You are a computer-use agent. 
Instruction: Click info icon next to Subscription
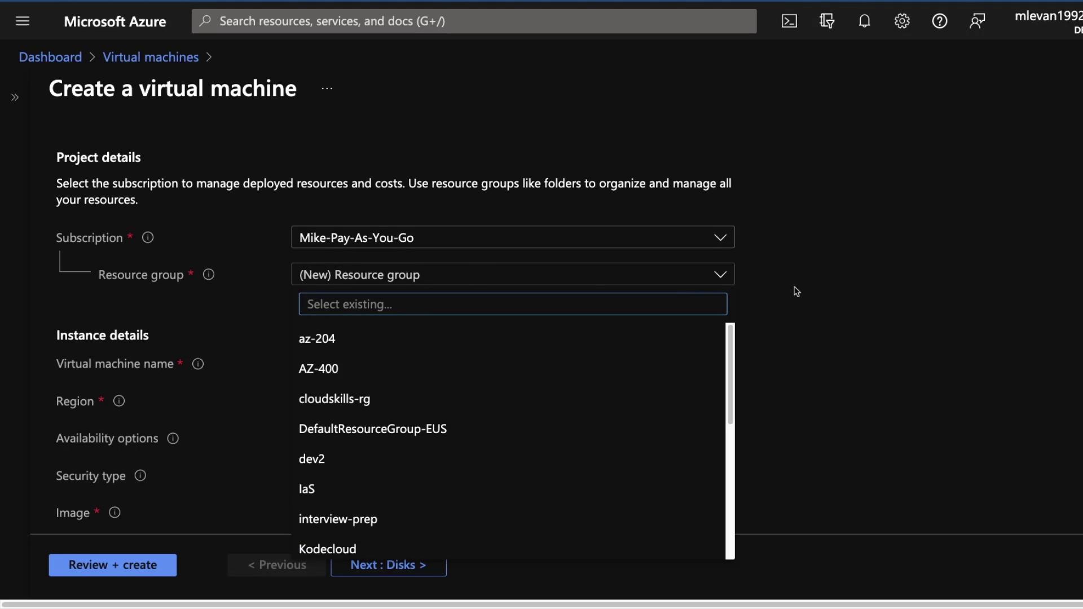[x=148, y=237]
